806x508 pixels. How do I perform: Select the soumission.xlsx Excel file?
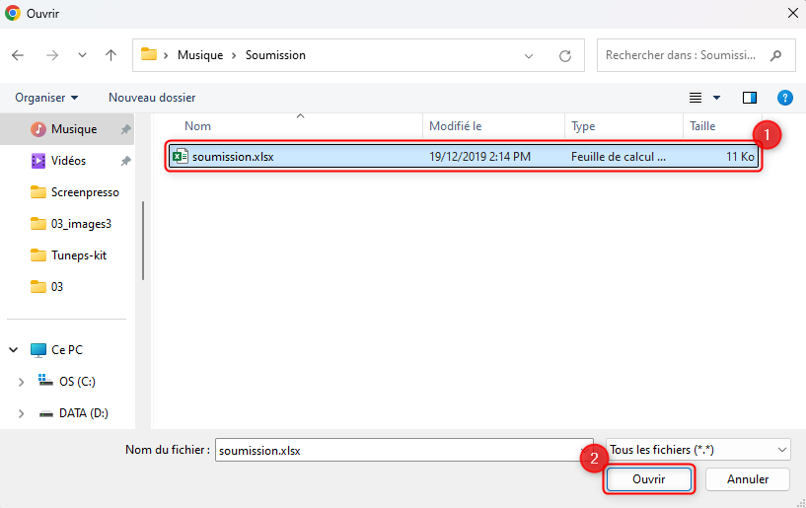click(235, 156)
